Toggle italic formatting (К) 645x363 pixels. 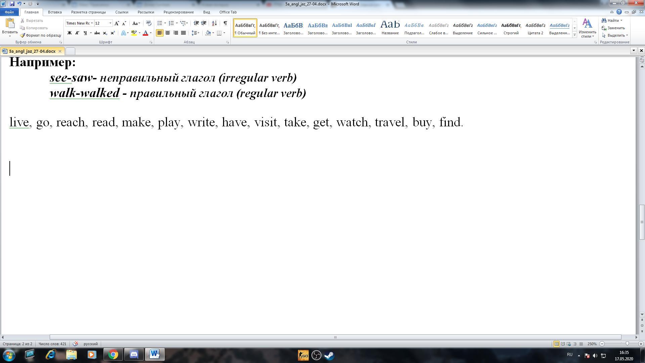point(77,33)
